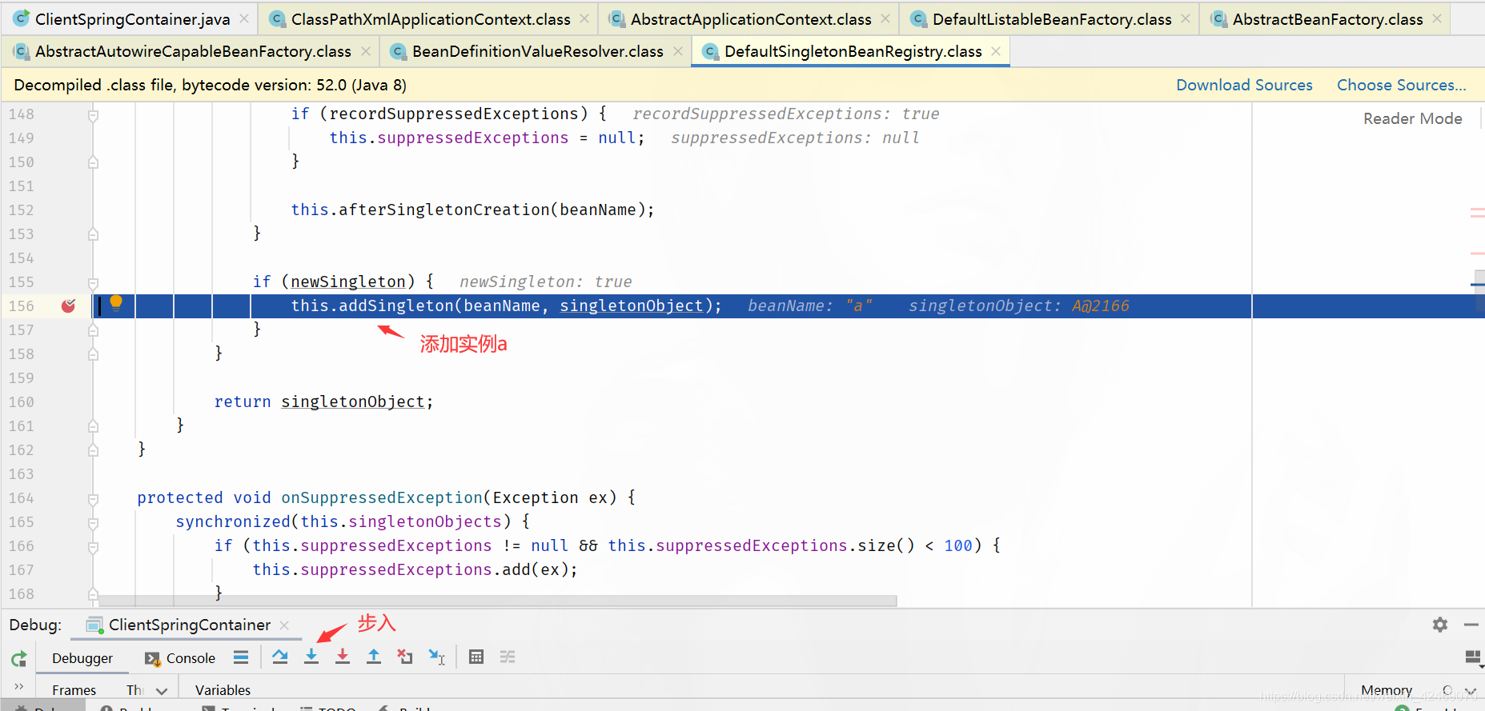Run to Cursor in the debugger
1485x711 pixels.
coord(436,657)
